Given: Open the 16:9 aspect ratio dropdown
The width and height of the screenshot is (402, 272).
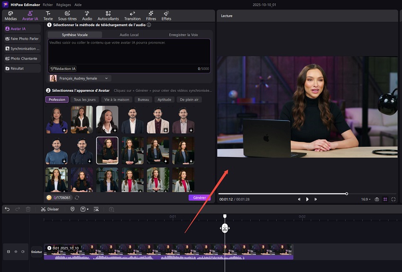Looking at the screenshot, I should pyautogui.click(x=366, y=200).
